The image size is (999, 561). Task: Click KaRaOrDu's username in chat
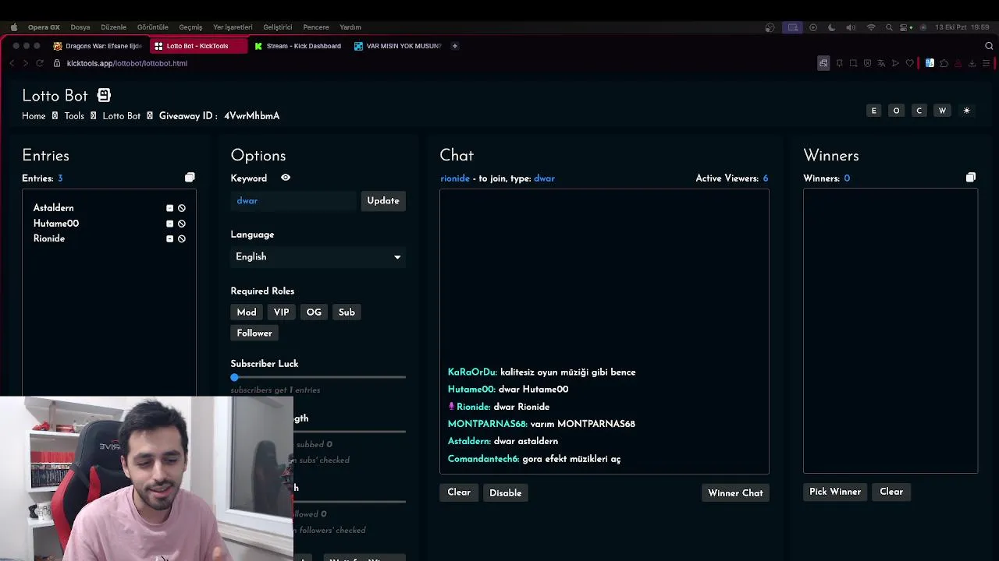point(472,372)
